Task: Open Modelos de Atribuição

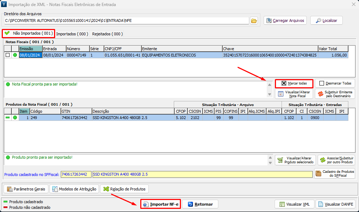Action: (74, 189)
